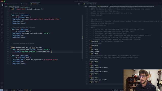Click the left editor vertical scrollbar
This screenshot has height=91, width=162.
[x=82, y=37]
